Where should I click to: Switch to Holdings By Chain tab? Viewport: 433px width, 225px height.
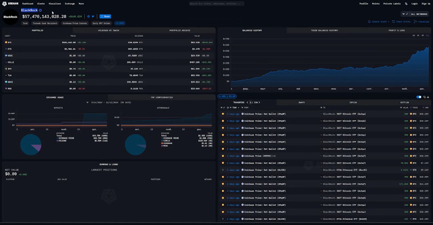click(x=109, y=30)
